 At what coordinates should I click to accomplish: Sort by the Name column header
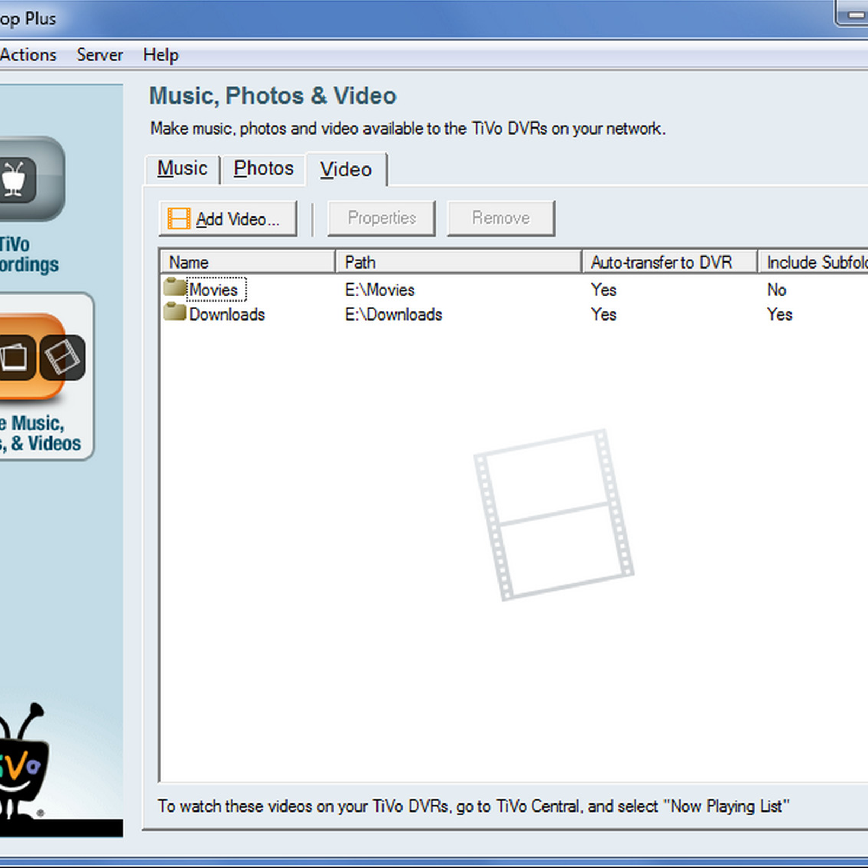pos(248,262)
